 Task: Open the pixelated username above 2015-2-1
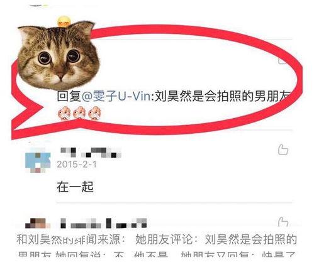[91, 153]
